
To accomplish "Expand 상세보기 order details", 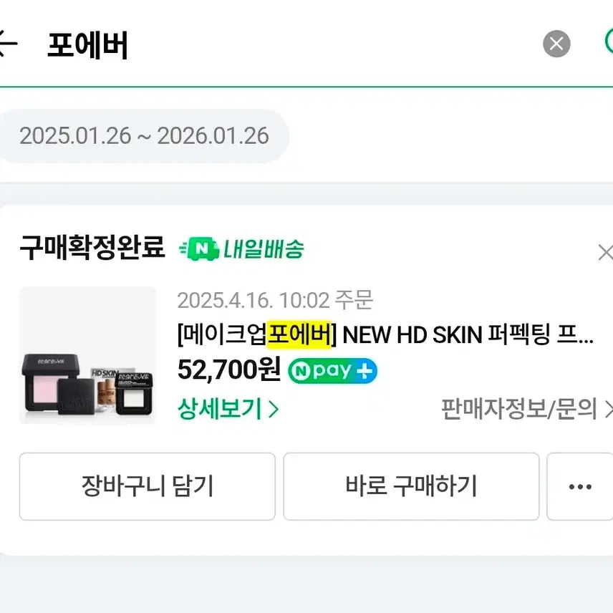I will 228,409.
